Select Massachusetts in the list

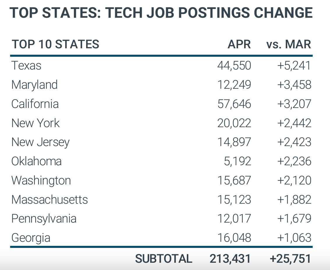[49, 200]
